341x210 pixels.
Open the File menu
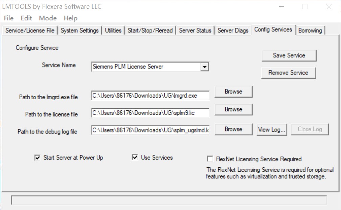(9, 18)
